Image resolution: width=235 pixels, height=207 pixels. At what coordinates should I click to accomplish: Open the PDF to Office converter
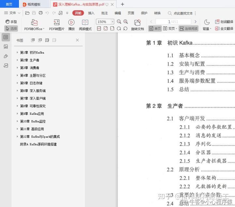[x=34, y=25]
